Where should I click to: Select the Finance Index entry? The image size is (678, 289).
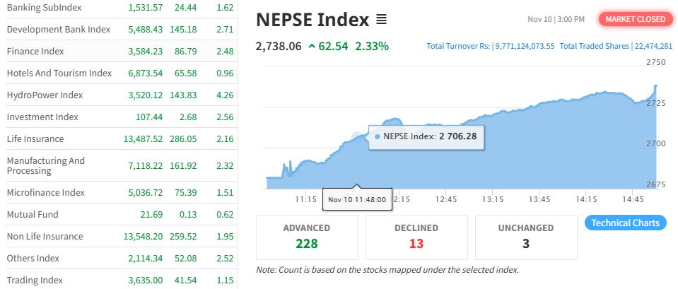click(x=35, y=51)
